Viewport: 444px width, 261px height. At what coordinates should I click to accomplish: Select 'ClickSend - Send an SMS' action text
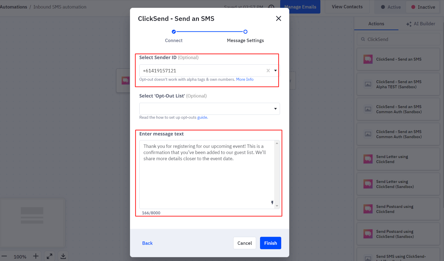[399, 59]
